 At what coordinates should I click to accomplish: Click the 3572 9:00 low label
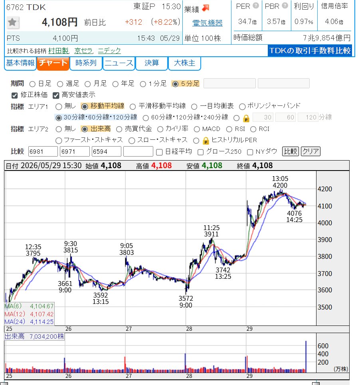[x=186, y=302]
